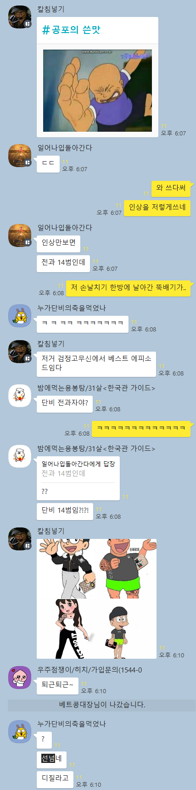Click 밤에먹는용봉탕's avatar beside the reply message
The height and width of the screenshot is (790, 196).
point(20,456)
